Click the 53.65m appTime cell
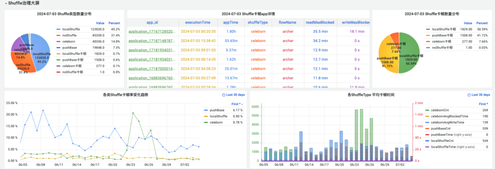This screenshot has height=169, width=495. (x=231, y=41)
